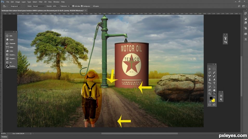Open the Swatches panel button
Image resolution: width=248 pixels, height=139 pixels.
pyautogui.click(x=11, y=55)
